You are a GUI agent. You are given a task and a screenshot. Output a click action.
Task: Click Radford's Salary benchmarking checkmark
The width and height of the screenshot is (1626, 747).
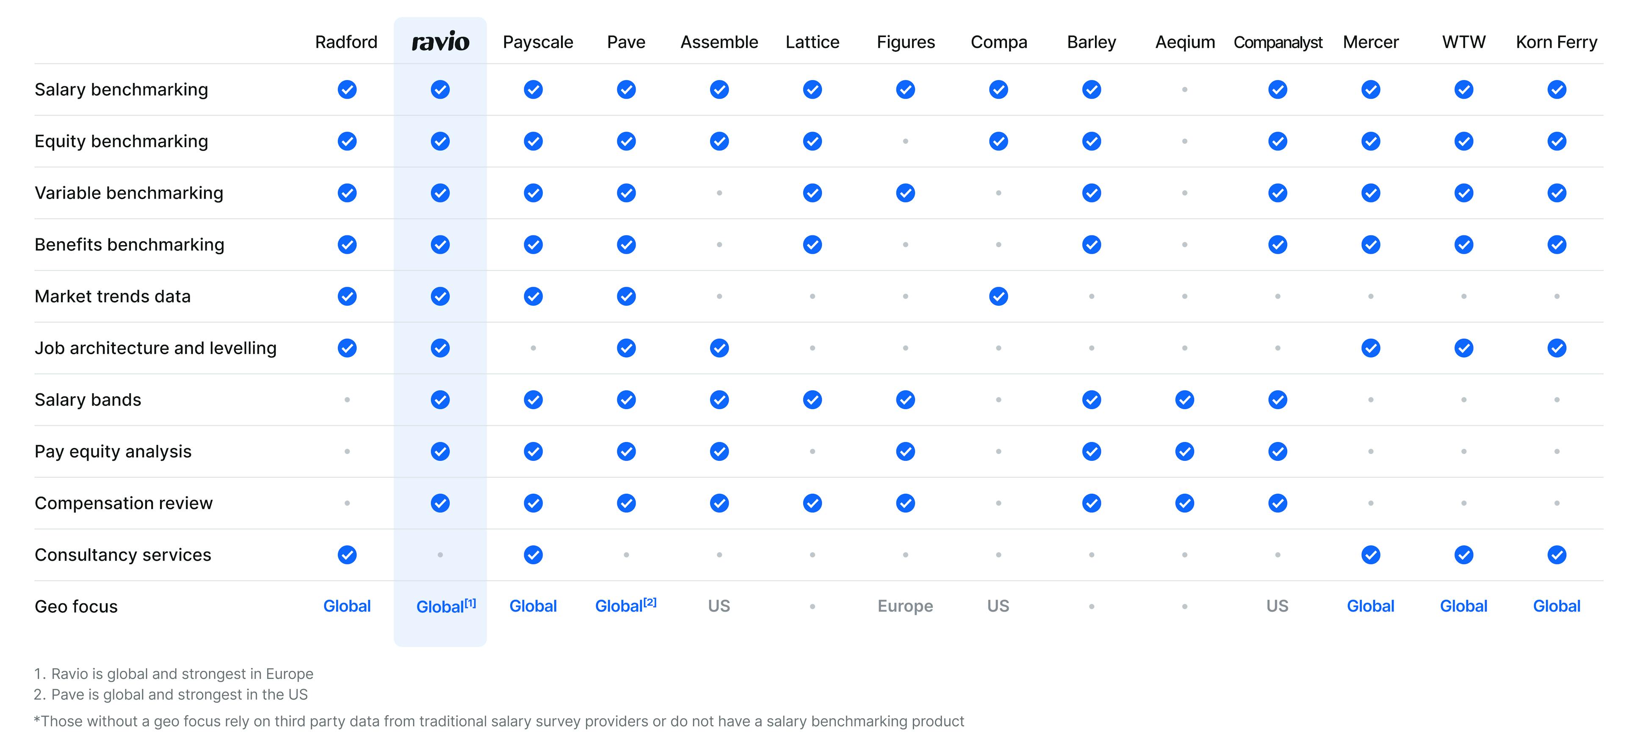click(346, 90)
